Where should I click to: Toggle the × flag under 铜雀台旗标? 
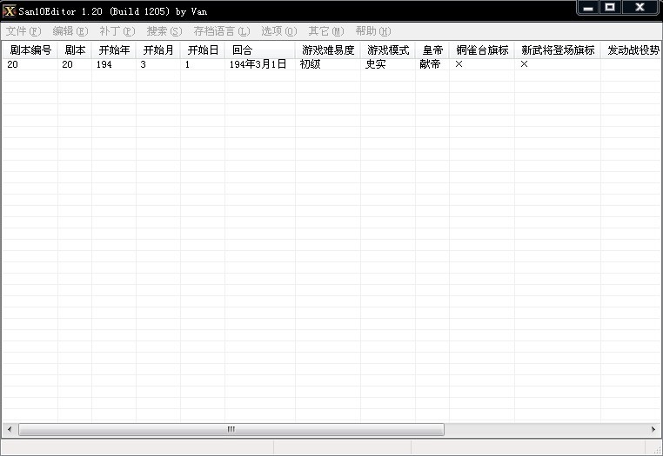(x=459, y=64)
